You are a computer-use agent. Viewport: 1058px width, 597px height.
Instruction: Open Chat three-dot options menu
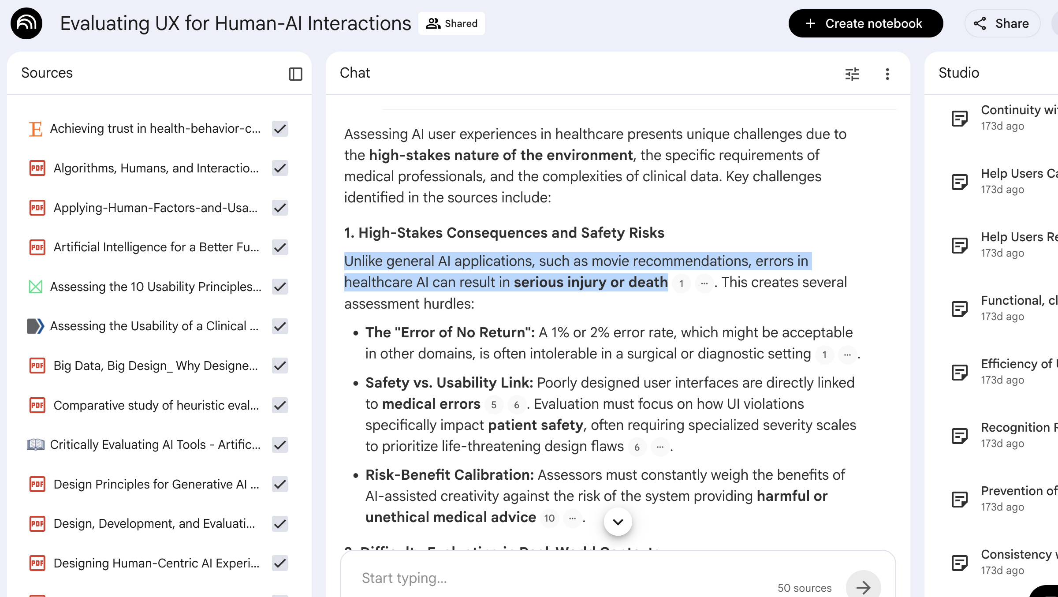coord(887,74)
